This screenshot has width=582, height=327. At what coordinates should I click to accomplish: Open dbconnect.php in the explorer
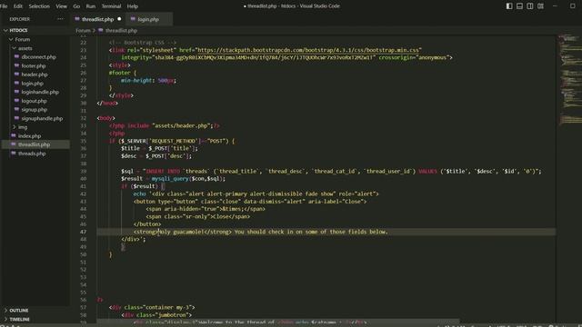[x=38, y=57]
